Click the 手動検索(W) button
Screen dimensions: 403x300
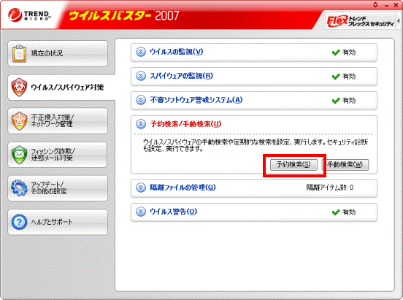tap(345, 165)
